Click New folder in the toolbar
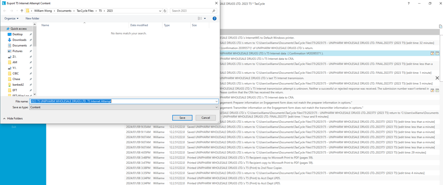 tap(32, 18)
